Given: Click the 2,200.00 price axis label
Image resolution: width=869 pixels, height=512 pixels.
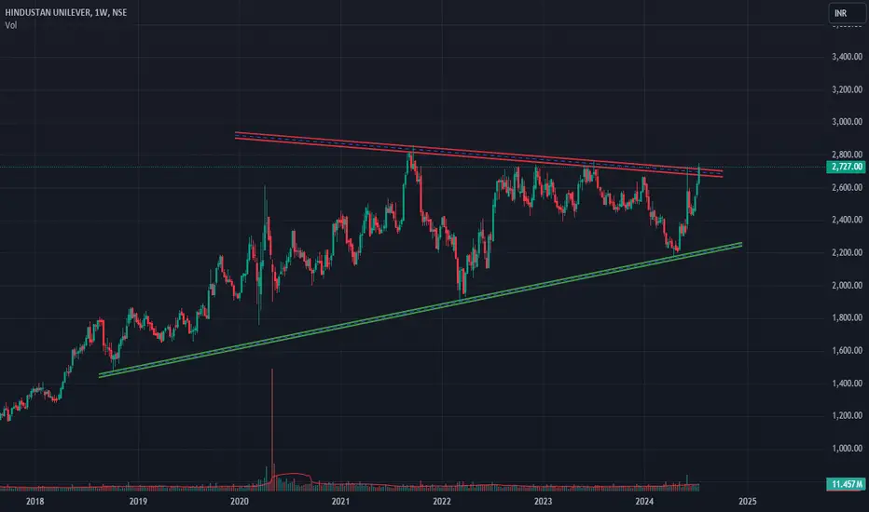Looking at the screenshot, I should [x=847, y=252].
